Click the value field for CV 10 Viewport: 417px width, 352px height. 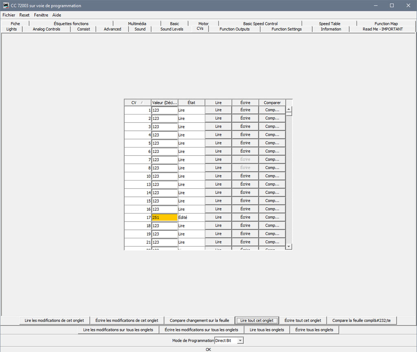click(x=165, y=176)
